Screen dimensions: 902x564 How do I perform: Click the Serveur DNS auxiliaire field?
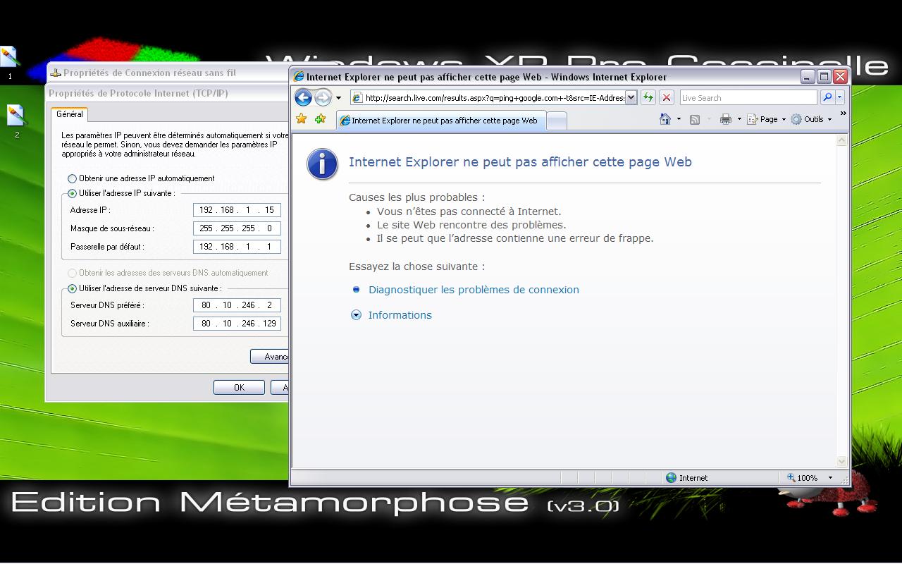click(x=237, y=324)
